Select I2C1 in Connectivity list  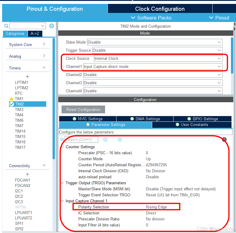pyautogui.click(x=19, y=191)
